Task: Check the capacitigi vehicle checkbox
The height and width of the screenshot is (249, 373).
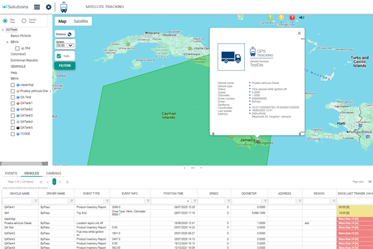Action: (x=12, y=85)
